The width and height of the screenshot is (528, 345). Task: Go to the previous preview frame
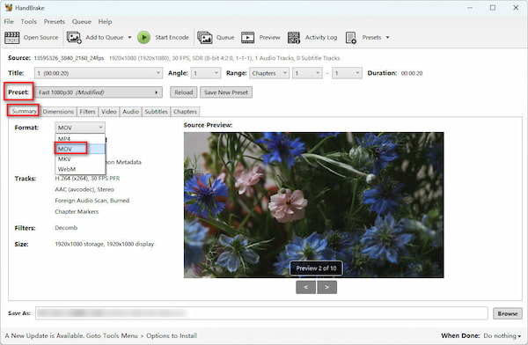[305, 288]
